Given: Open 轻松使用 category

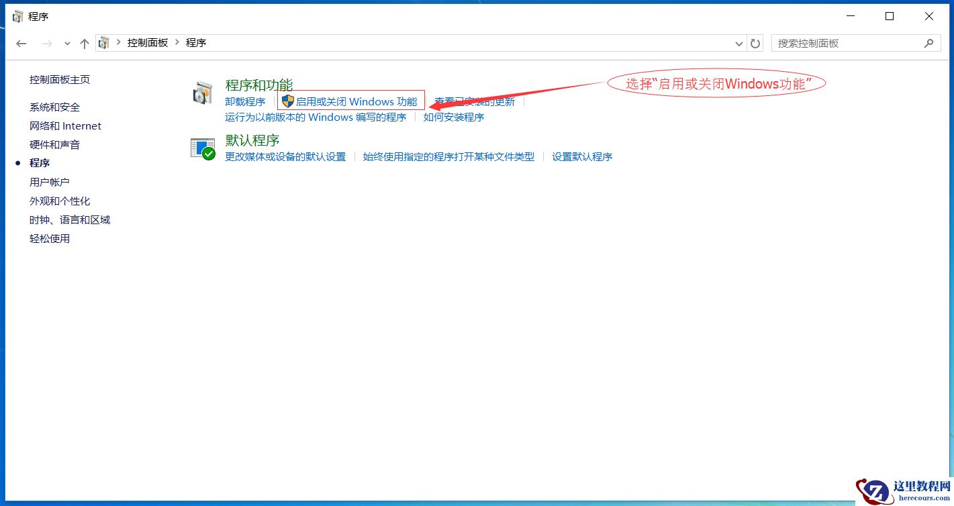Looking at the screenshot, I should [x=50, y=238].
